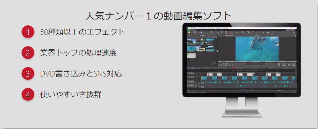Viewport: 318px width, 129px height.
Task: Click the Split scissors icon under preview
Action: coord(279,64)
